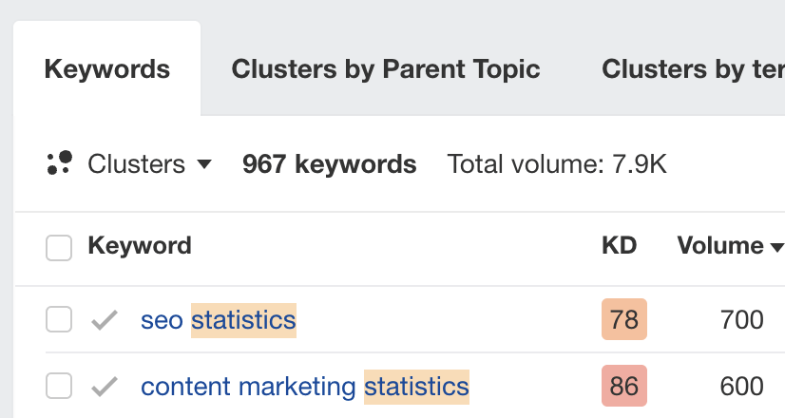This screenshot has width=785, height=418.
Task: Click the orange KD 78 badge
Action: click(624, 320)
